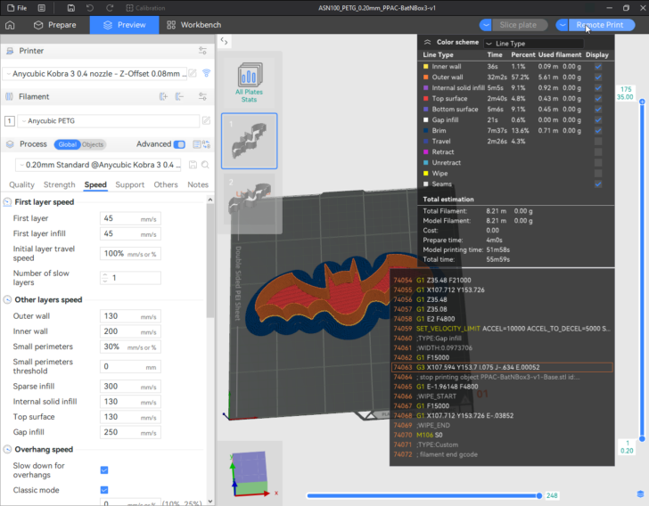Open the Others settings tab
The height and width of the screenshot is (506, 649).
[166, 184]
